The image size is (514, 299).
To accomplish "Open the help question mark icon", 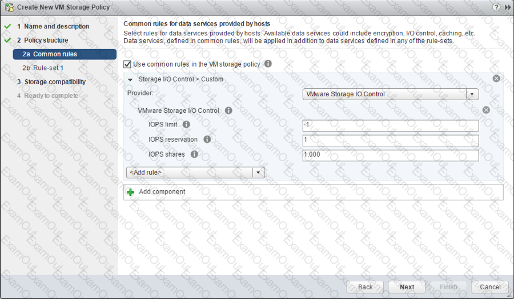I will [x=496, y=7].
